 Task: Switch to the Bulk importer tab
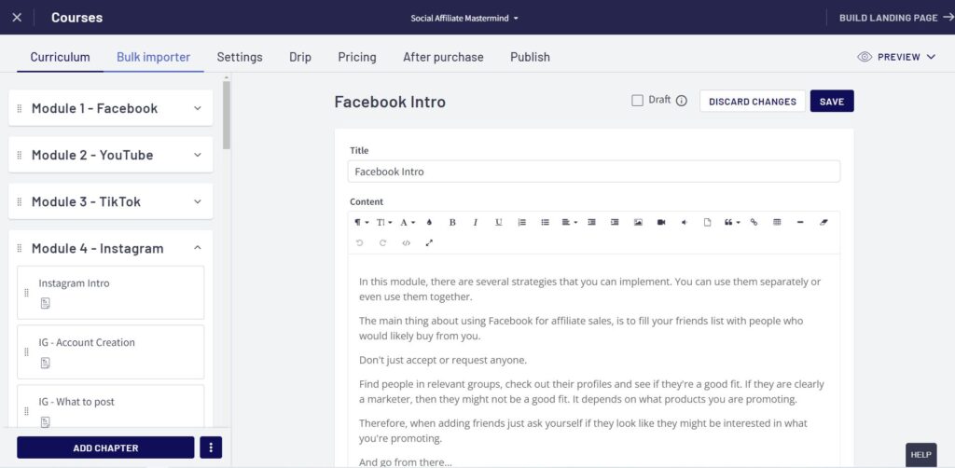154,57
